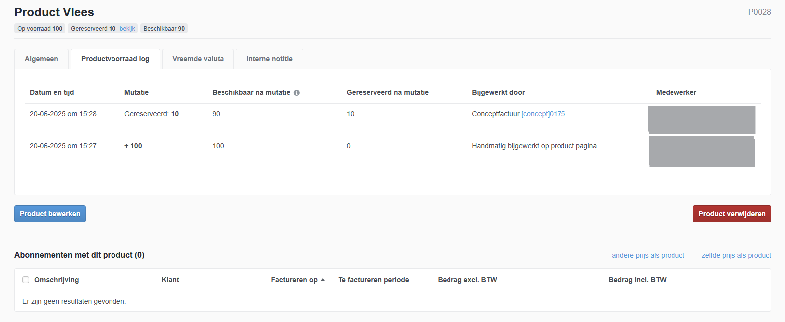This screenshot has height=322, width=785.
Task: Click the Beschikbaar 90 badge
Action: click(164, 29)
